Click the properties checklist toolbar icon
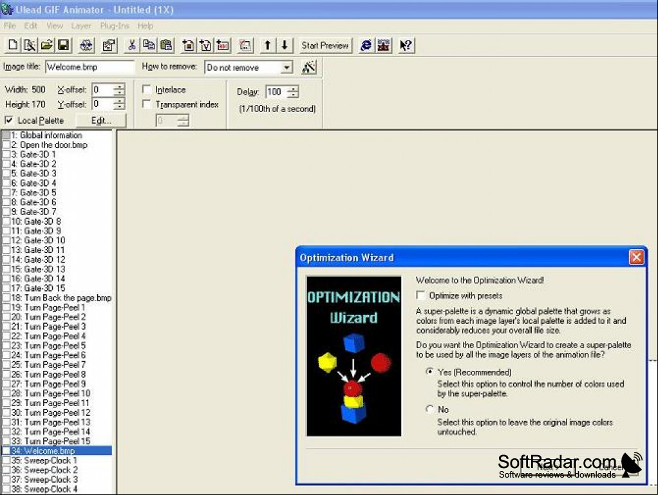Screen dimensions: 658x495 109,45
